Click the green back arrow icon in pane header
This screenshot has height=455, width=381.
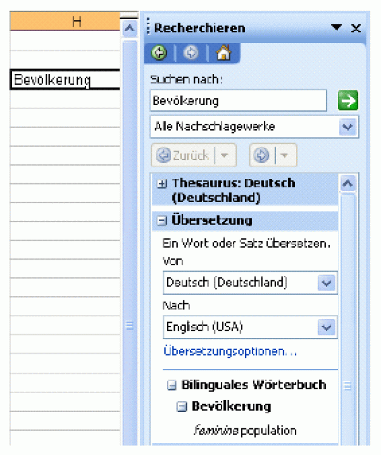click(160, 53)
